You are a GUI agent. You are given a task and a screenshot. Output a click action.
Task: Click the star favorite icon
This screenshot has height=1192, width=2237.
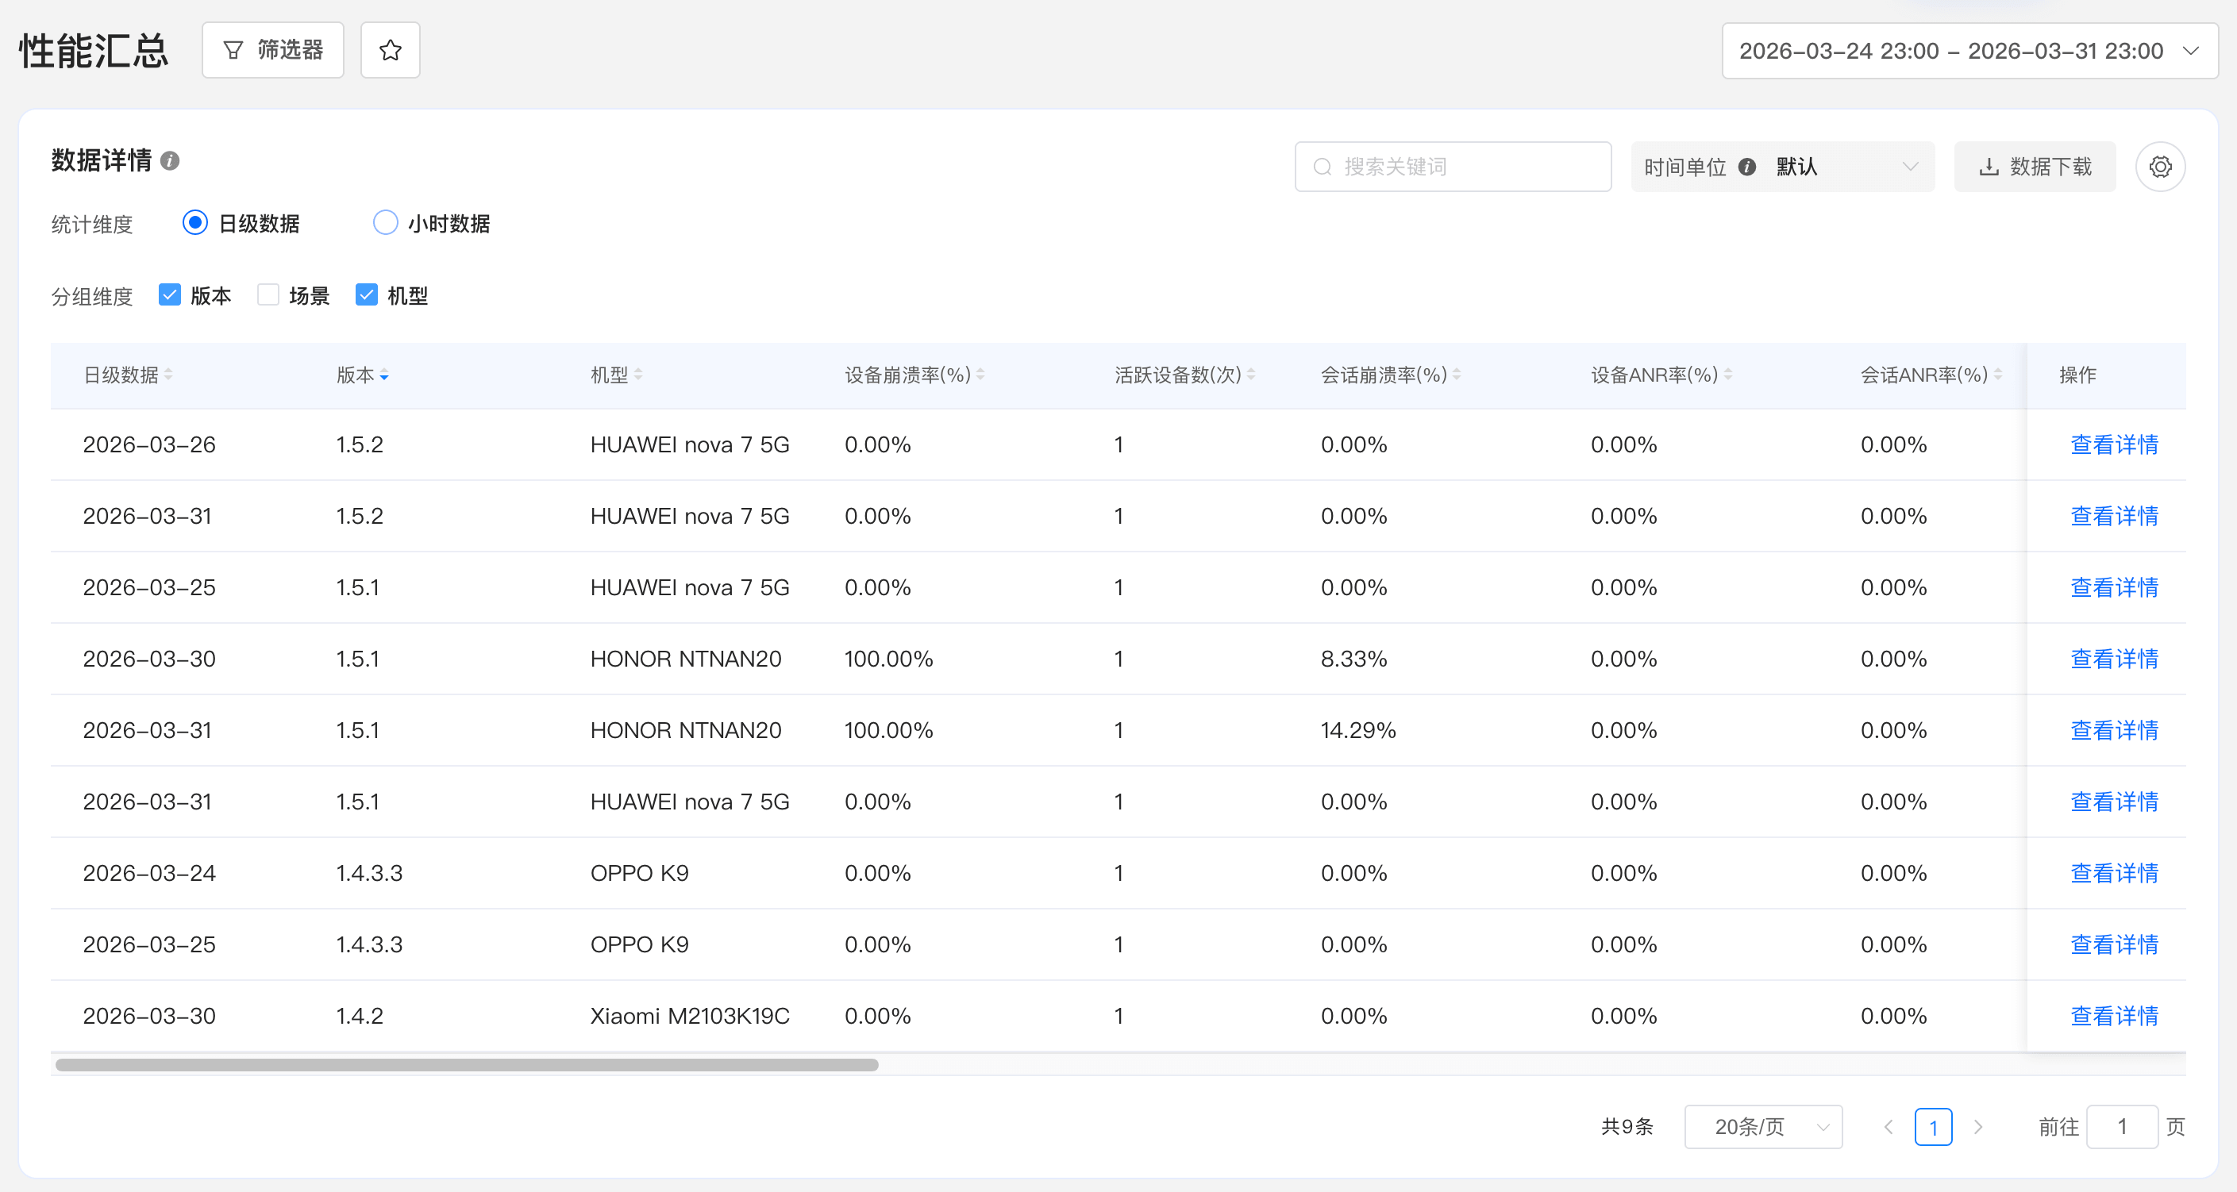tap(390, 50)
